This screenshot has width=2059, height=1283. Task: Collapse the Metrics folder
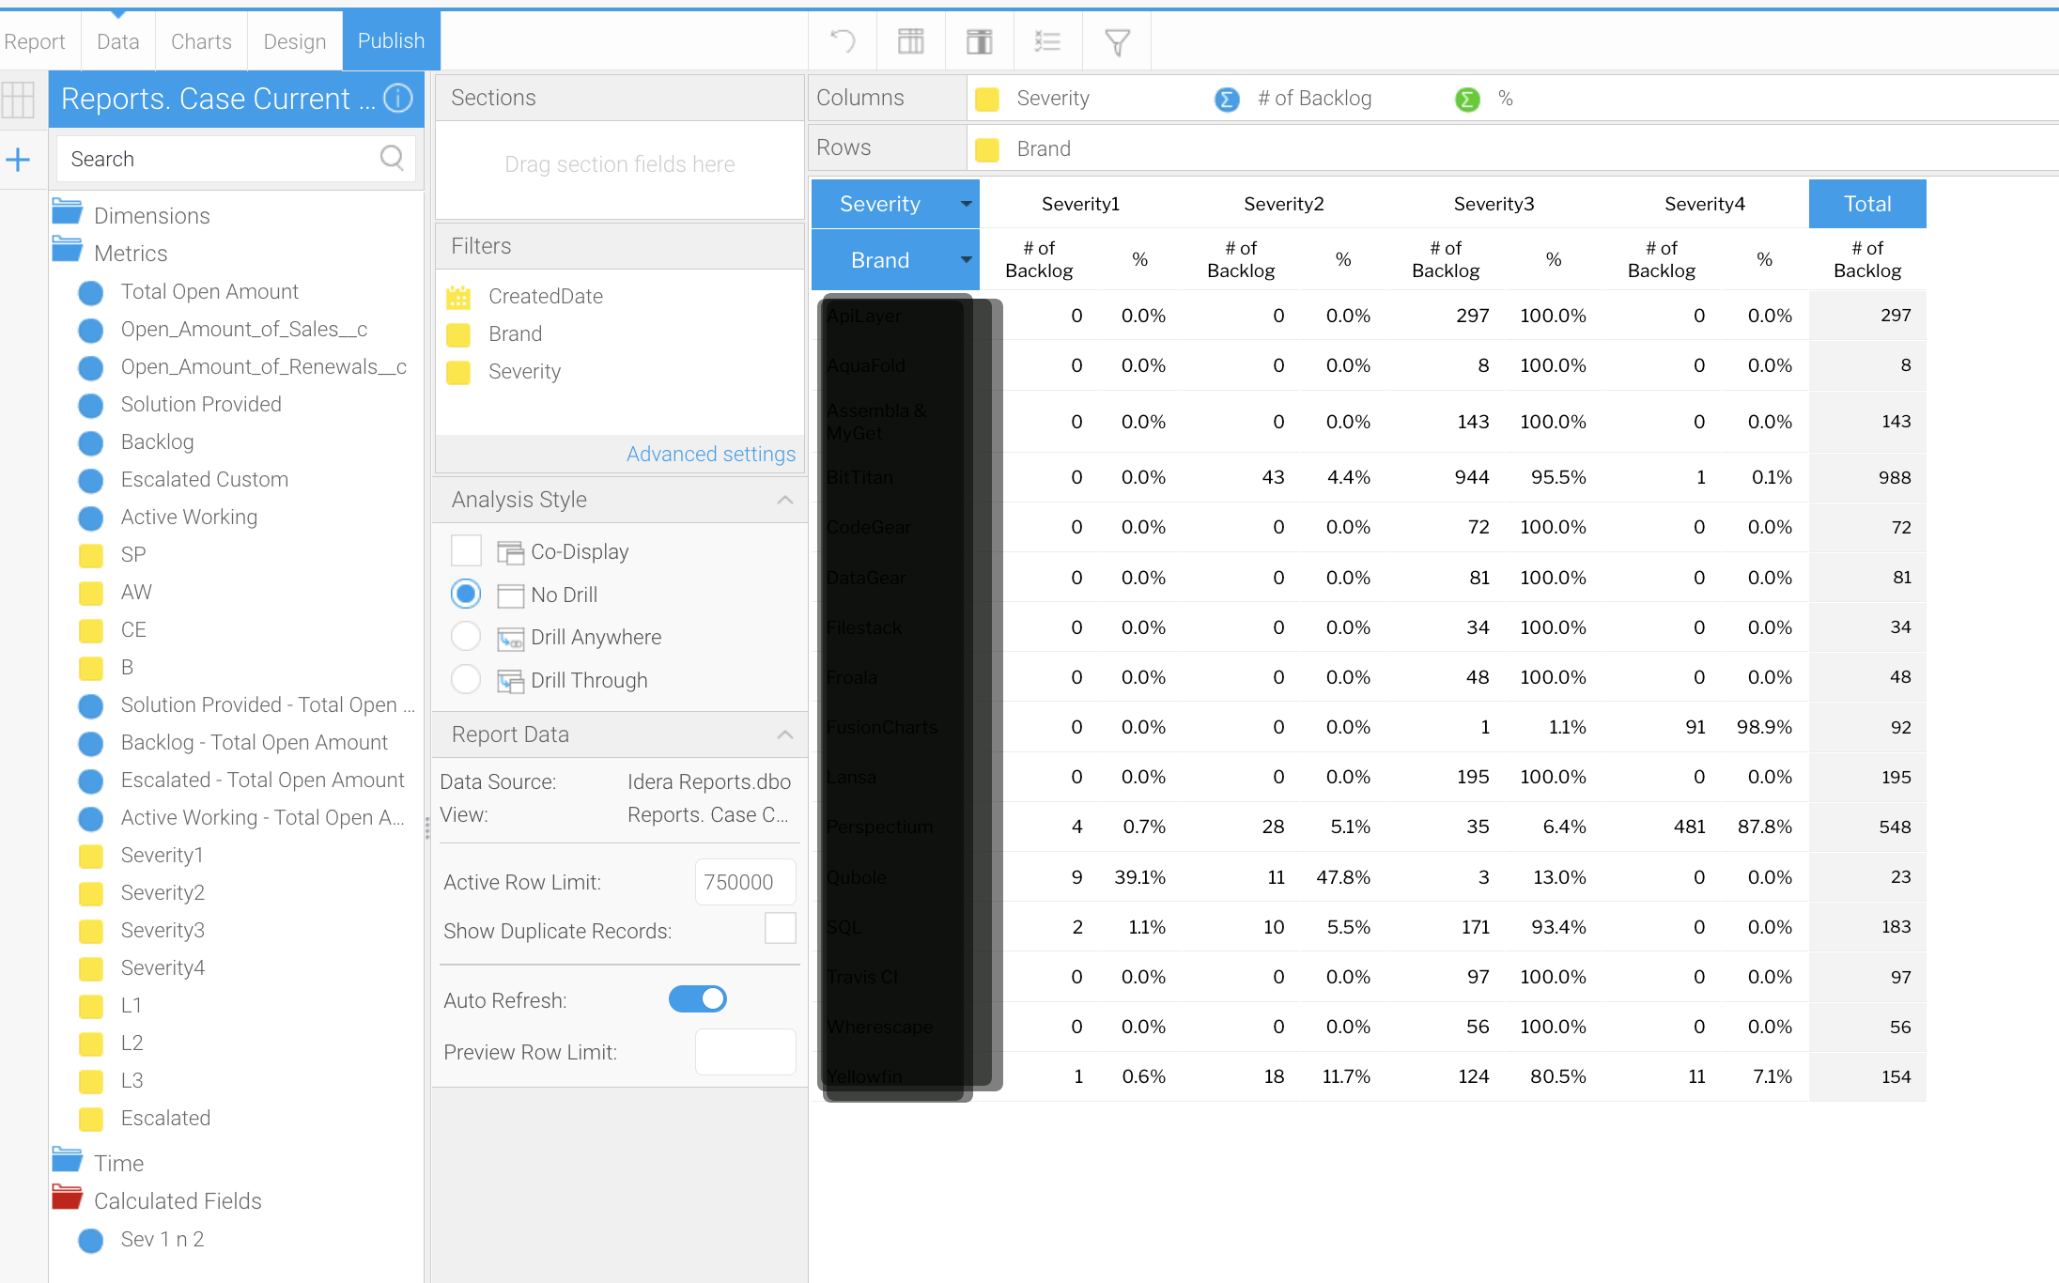[x=67, y=249]
